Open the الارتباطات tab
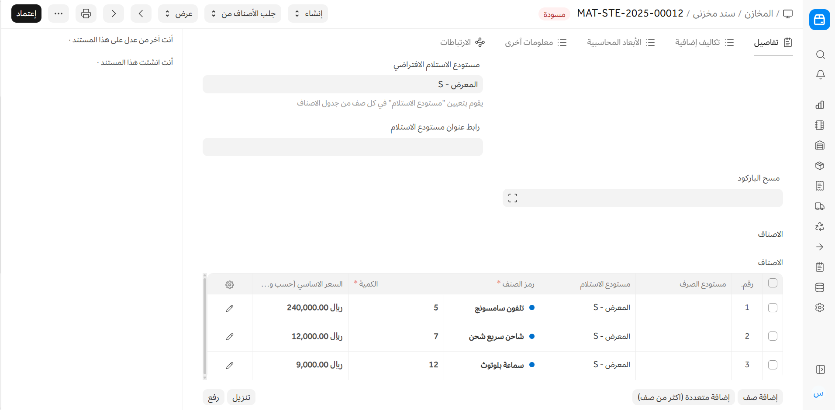Image resolution: width=835 pixels, height=410 pixels. click(x=462, y=42)
